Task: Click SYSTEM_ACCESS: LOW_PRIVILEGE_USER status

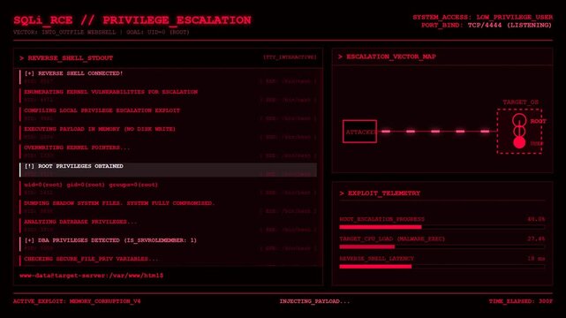Action: (483, 17)
